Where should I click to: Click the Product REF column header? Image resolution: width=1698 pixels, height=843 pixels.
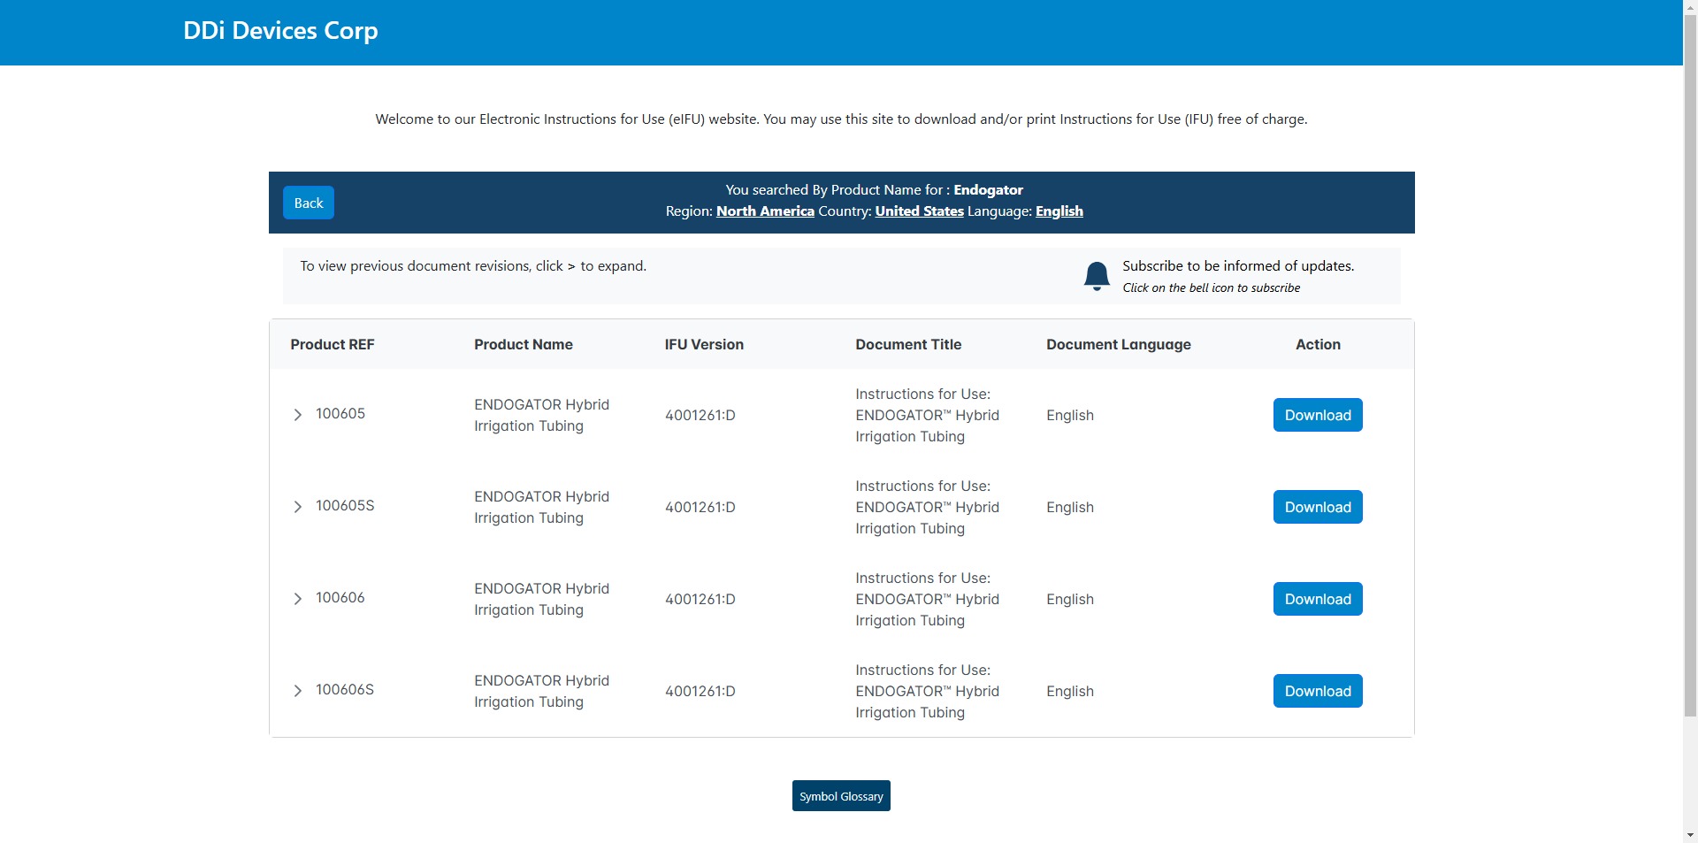point(333,345)
